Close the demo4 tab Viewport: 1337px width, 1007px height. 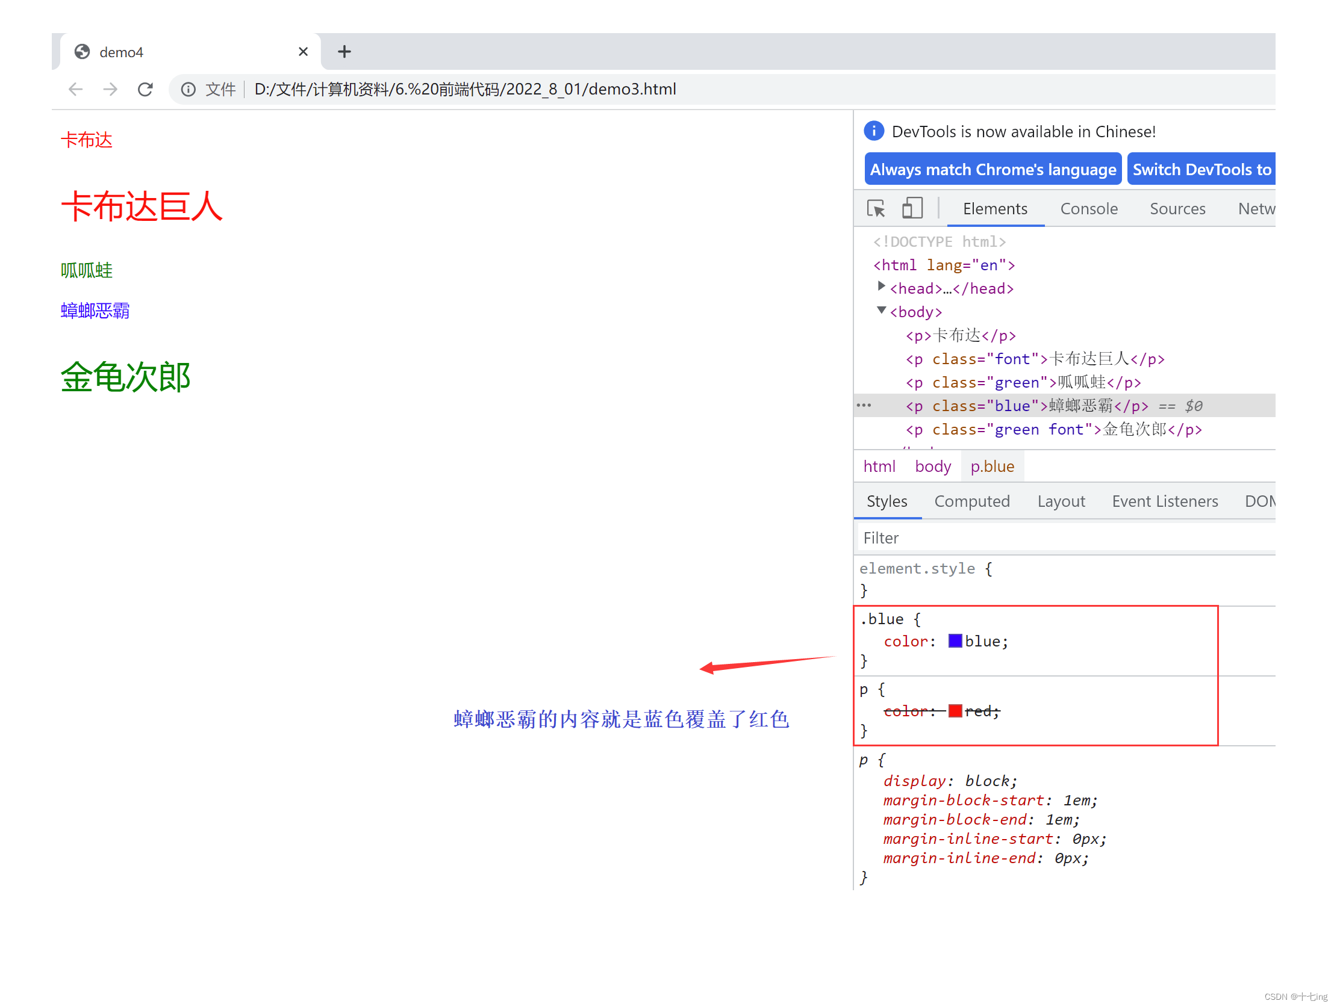[304, 52]
